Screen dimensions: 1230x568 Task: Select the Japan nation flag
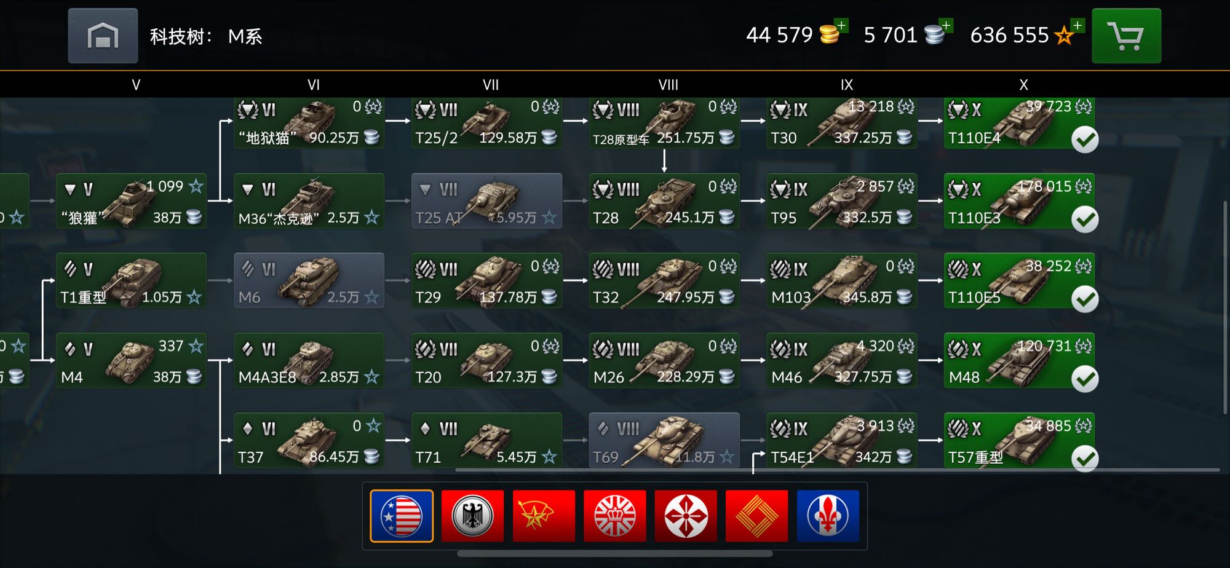[x=686, y=516]
